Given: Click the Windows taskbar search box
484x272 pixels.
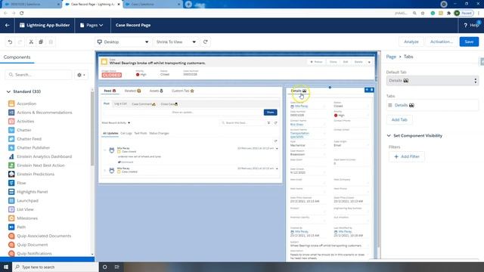Looking at the screenshot, I should 55,267.
